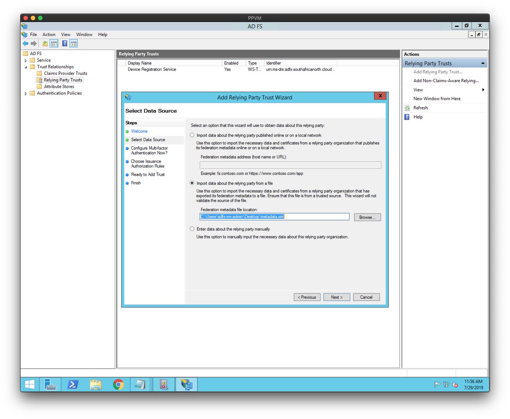The width and height of the screenshot is (510, 419).
Task: Click the Forward arrow in the toolbar
Action: [x=34, y=44]
